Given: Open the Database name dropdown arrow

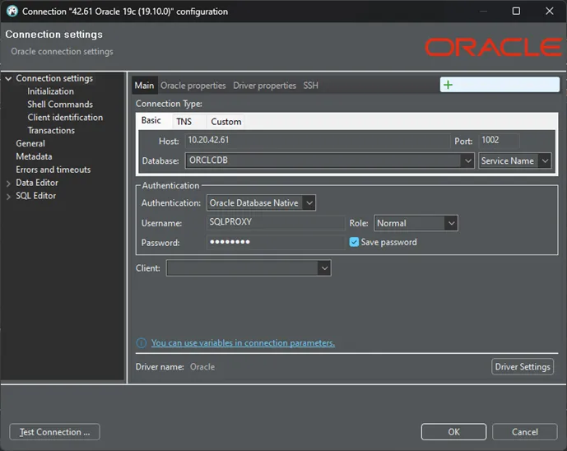Looking at the screenshot, I should [x=468, y=160].
